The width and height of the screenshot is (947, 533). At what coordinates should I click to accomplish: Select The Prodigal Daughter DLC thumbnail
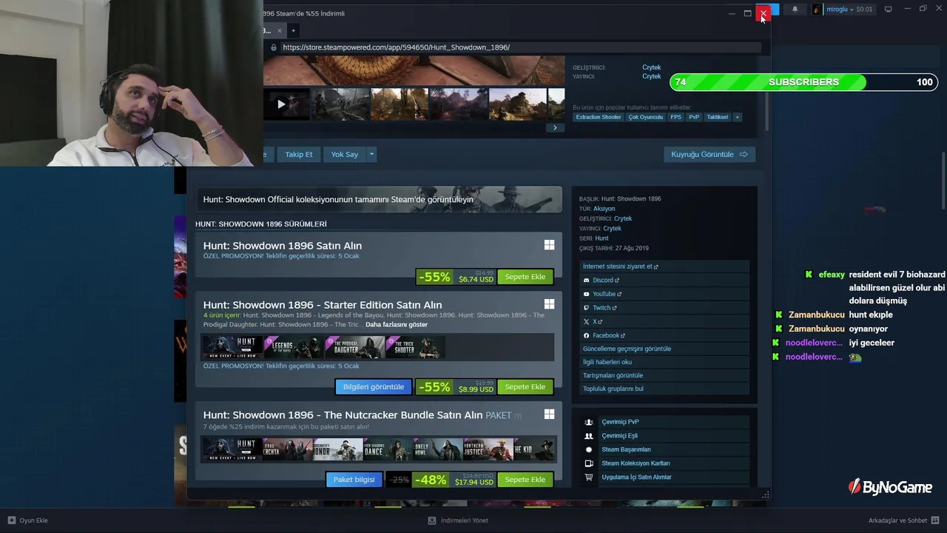pos(354,347)
